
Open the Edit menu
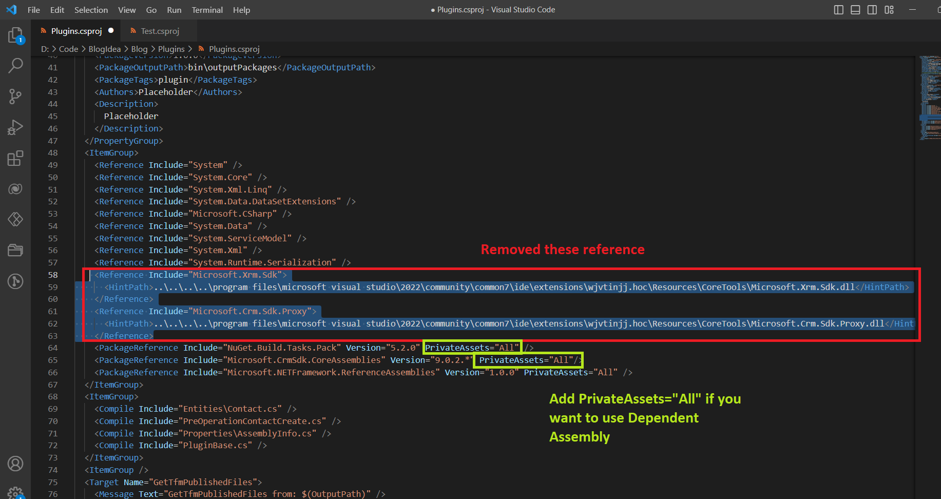tap(57, 10)
